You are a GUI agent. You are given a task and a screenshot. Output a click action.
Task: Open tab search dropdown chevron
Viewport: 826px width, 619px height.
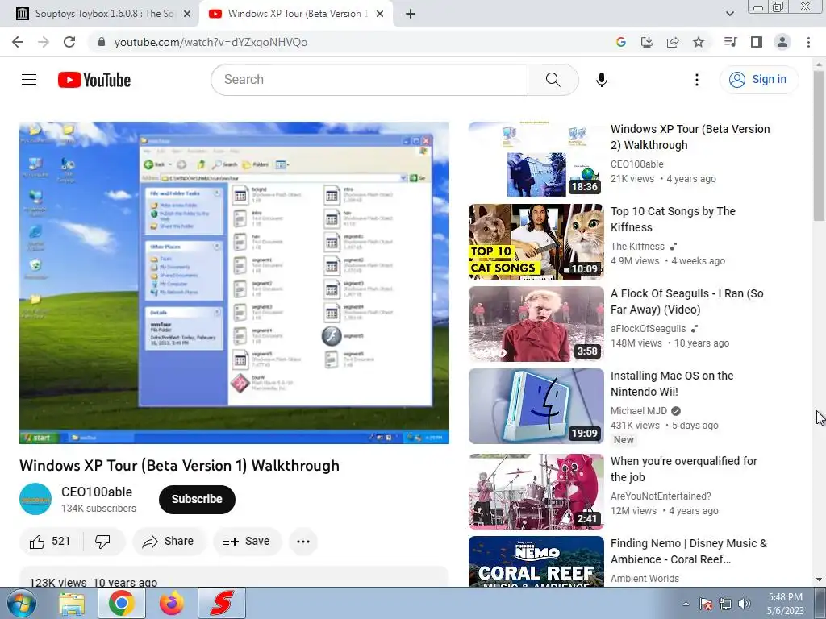[x=729, y=14]
